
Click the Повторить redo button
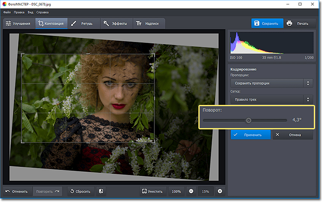(x=47, y=191)
